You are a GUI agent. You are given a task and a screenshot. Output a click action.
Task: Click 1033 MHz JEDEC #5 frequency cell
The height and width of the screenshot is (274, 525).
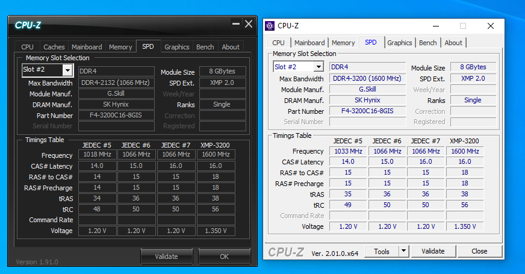(x=348, y=151)
